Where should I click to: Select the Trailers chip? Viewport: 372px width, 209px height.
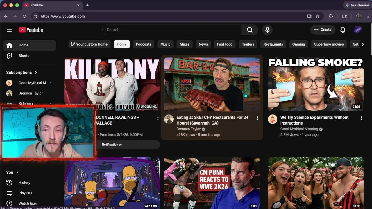point(248,44)
